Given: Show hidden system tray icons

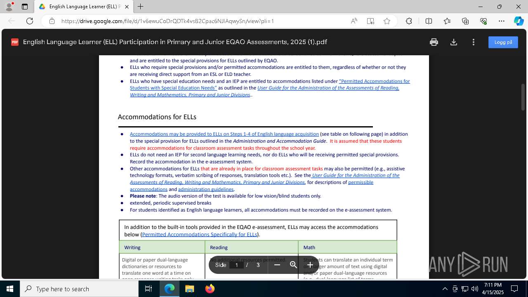Looking at the screenshot, I should [x=445, y=289].
